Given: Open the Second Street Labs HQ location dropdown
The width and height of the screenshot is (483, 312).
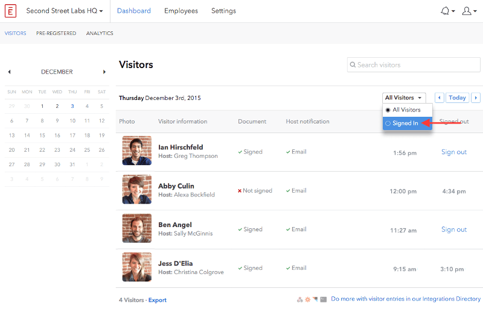Looking at the screenshot, I should coord(65,11).
